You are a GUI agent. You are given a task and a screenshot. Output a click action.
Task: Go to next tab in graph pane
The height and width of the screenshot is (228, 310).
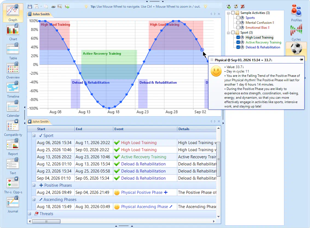click(x=215, y=14)
